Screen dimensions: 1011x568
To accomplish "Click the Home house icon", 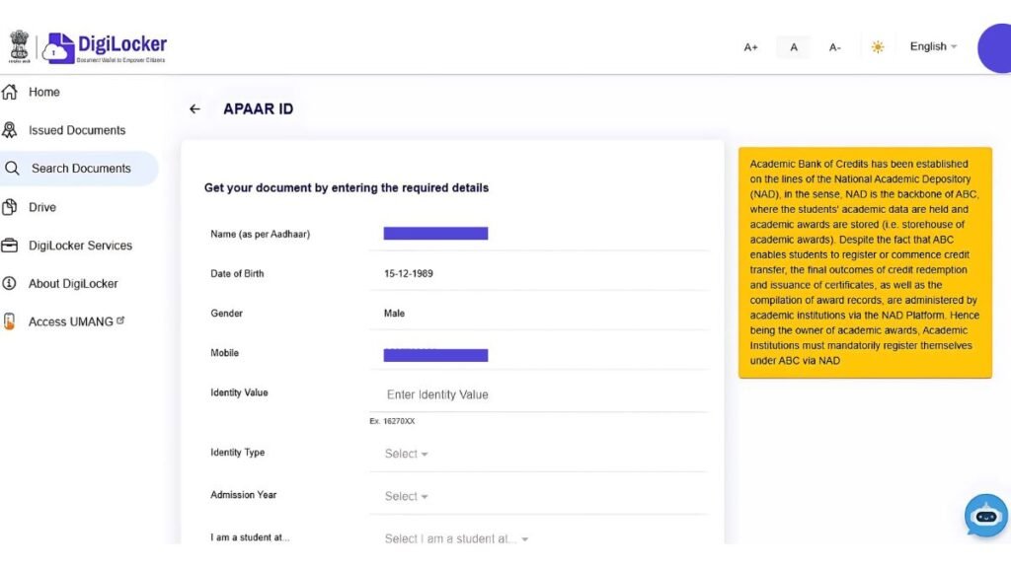I will [10, 92].
